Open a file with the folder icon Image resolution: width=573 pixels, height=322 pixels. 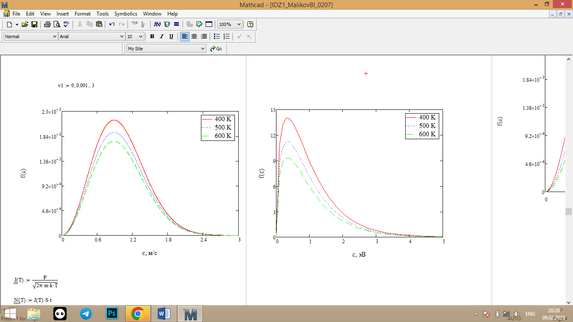(x=25, y=24)
